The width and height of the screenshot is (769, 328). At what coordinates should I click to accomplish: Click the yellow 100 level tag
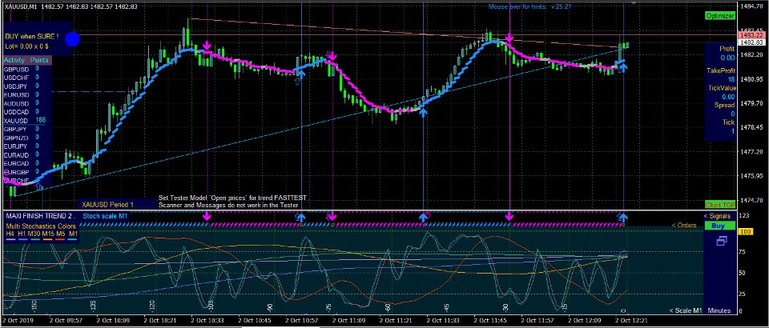tap(746, 231)
